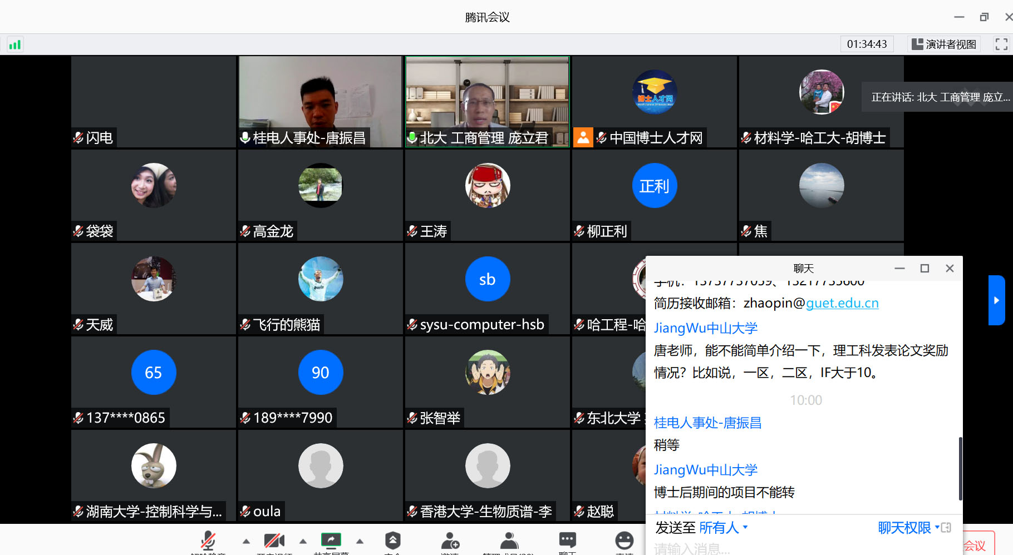This screenshot has width=1013, height=555.
Task: Click muted mic icon of 王涛
Action: pyautogui.click(x=412, y=231)
